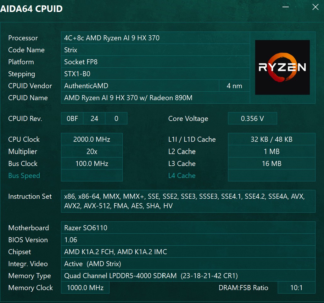Click the Instruction Set list box
This screenshot has width=324, height=303.
pyautogui.click(x=188, y=201)
